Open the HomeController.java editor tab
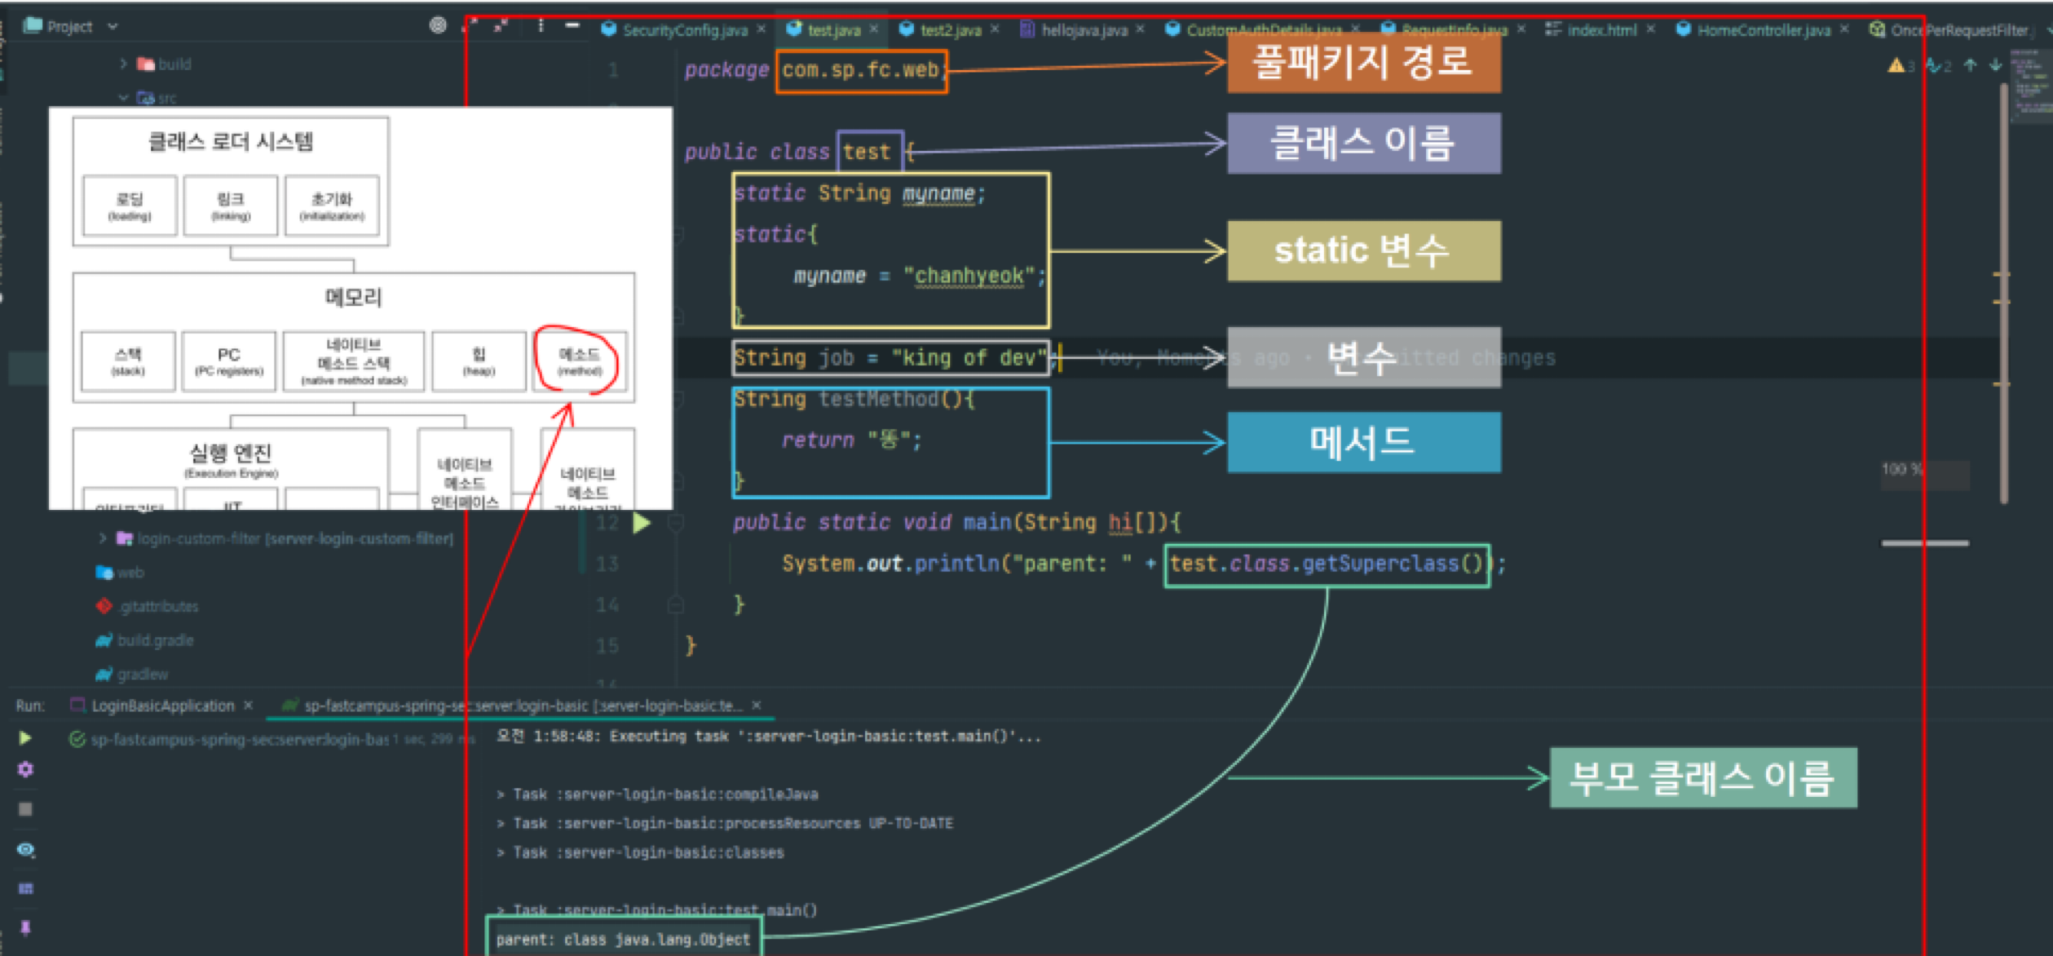The width and height of the screenshot is (2053, 956). click(1763, 30)
